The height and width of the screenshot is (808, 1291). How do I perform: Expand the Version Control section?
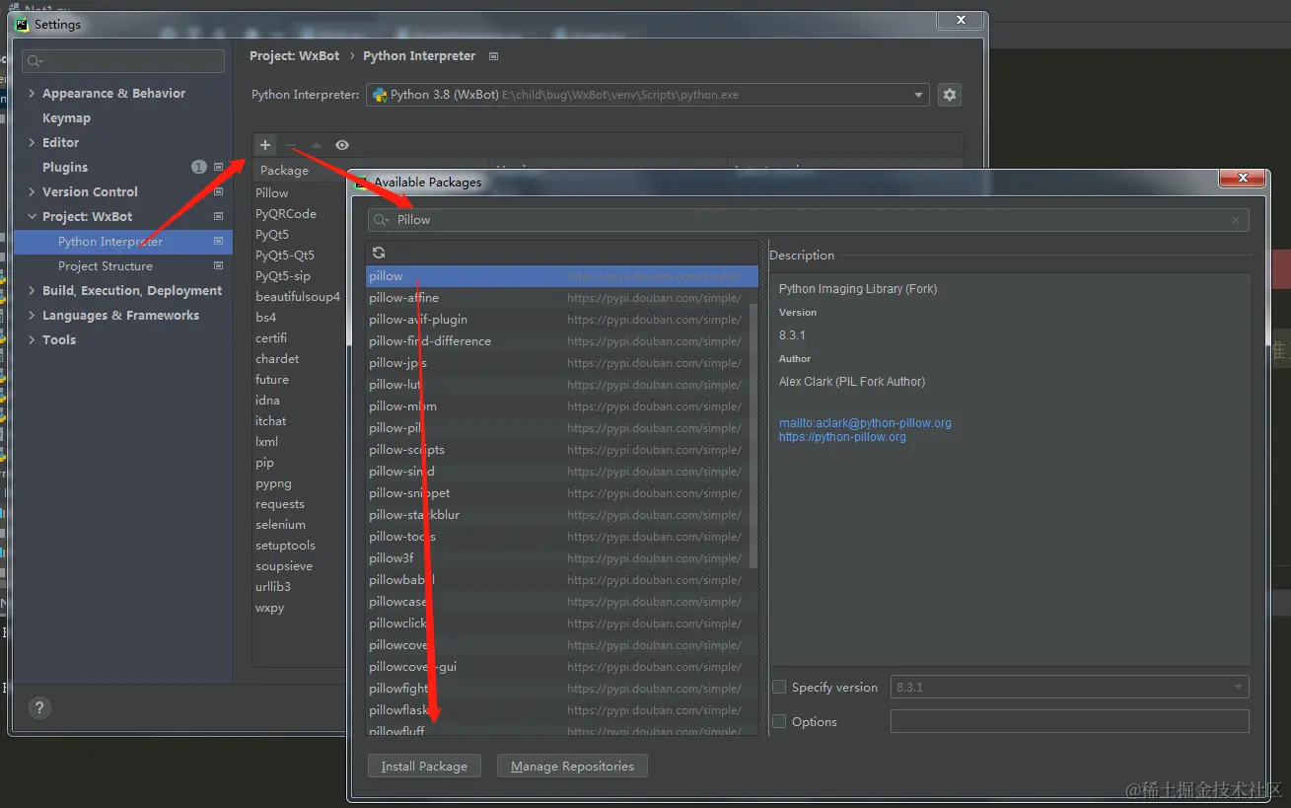click(33, 192)
